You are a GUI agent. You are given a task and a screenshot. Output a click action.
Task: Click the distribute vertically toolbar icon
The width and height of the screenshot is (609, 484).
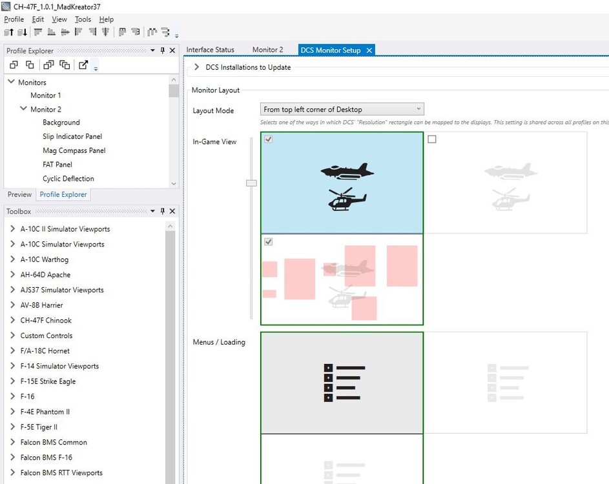[x=135, y=32]
